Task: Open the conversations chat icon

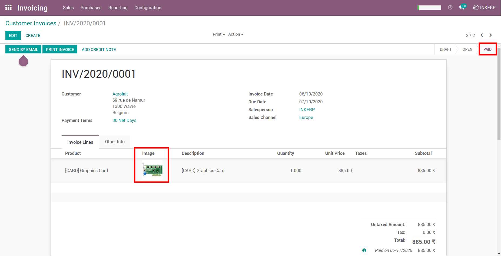Action: pyautogui.click(x=463, y=7)
